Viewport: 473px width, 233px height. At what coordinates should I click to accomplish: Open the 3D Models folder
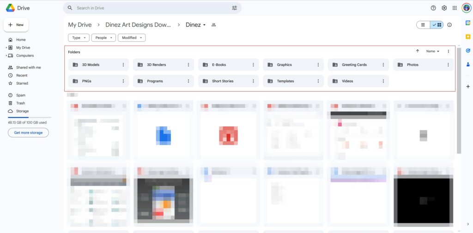(98, 65)
